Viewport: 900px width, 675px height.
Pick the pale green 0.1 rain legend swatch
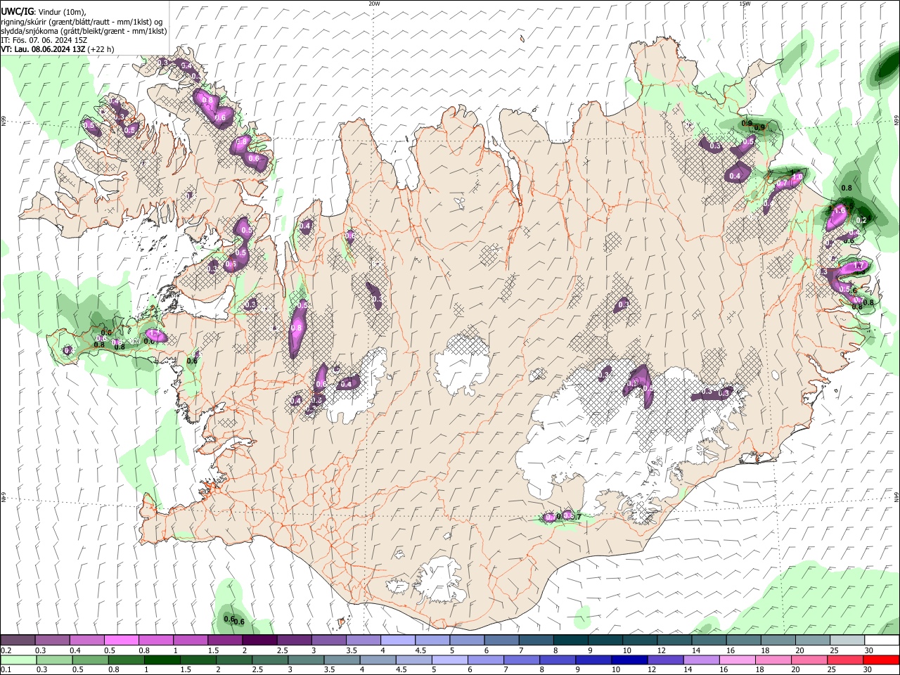pos(18,660)
